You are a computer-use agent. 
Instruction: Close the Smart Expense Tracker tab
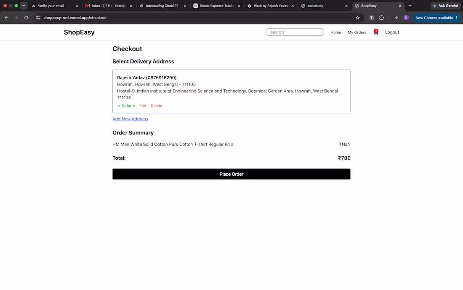point(239,5)
